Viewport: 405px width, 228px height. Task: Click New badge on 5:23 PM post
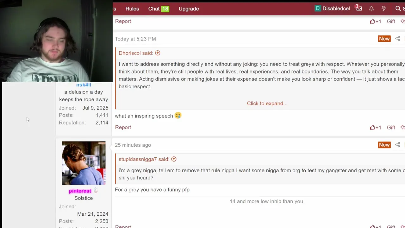pyautogui.click(x=384, y=39)
